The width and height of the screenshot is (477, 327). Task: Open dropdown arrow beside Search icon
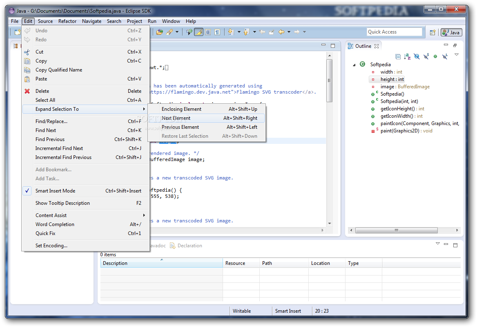coord(177,32)
